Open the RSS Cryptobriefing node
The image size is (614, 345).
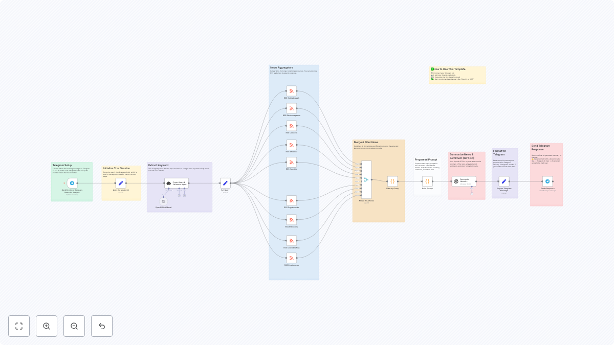point(292,240)
